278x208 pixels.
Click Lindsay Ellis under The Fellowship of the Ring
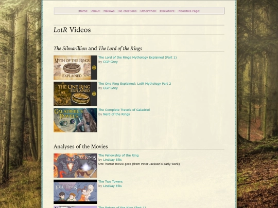pos(112,160)
